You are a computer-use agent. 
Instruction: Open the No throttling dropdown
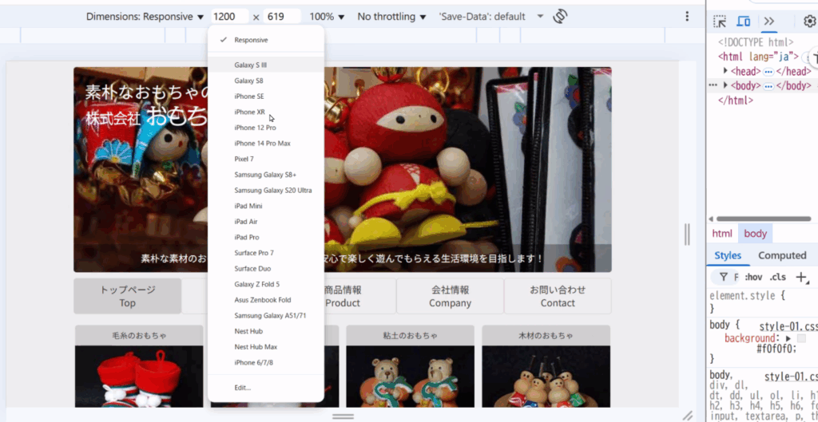click(391, 17)
